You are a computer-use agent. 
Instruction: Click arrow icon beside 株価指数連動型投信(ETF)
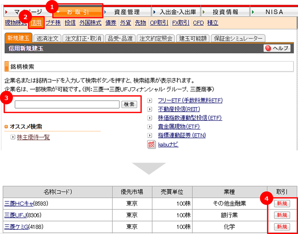[149, 118]
